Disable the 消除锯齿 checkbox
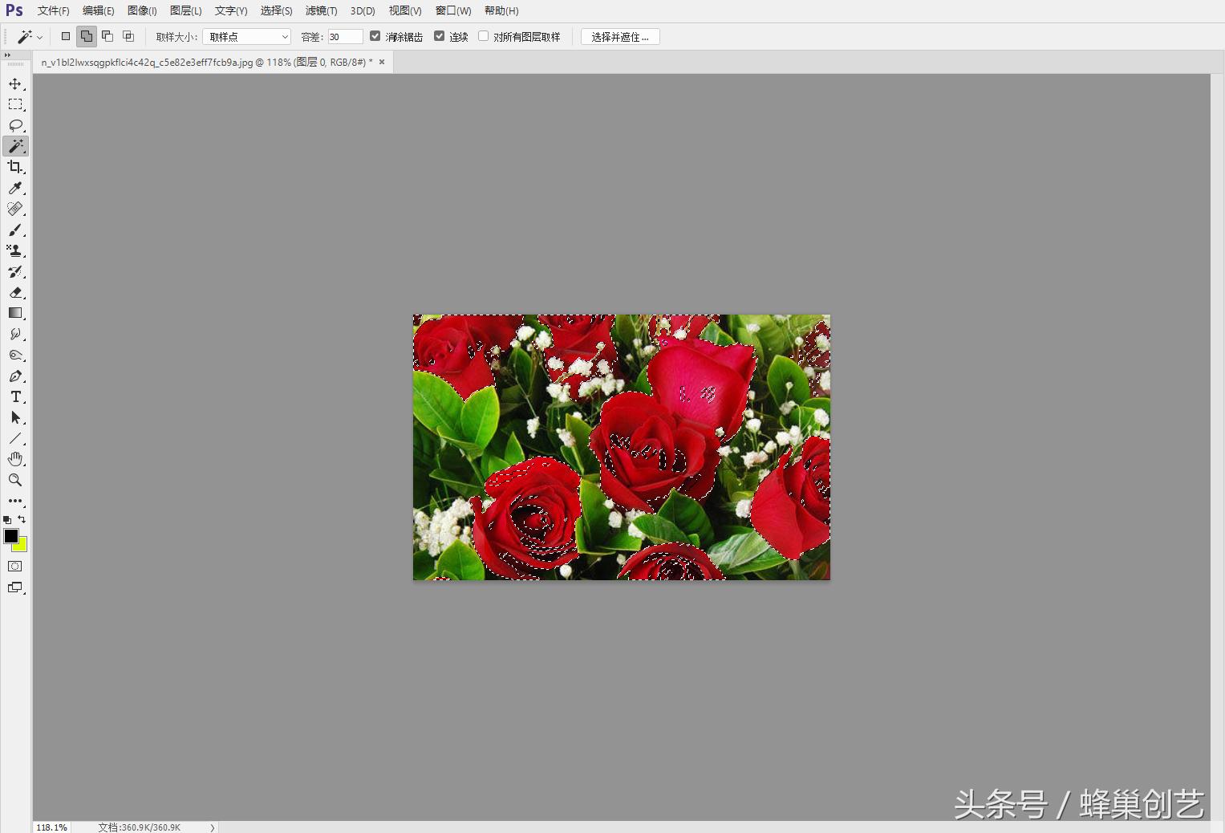Screen dimensions: 1225x833 (x=375, y=35)
